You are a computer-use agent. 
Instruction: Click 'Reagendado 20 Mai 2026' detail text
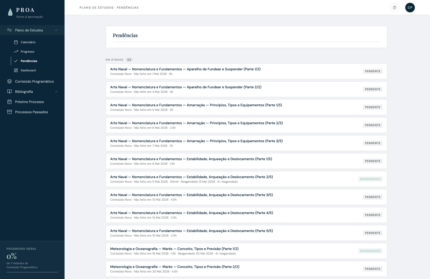tap(195, 254)
